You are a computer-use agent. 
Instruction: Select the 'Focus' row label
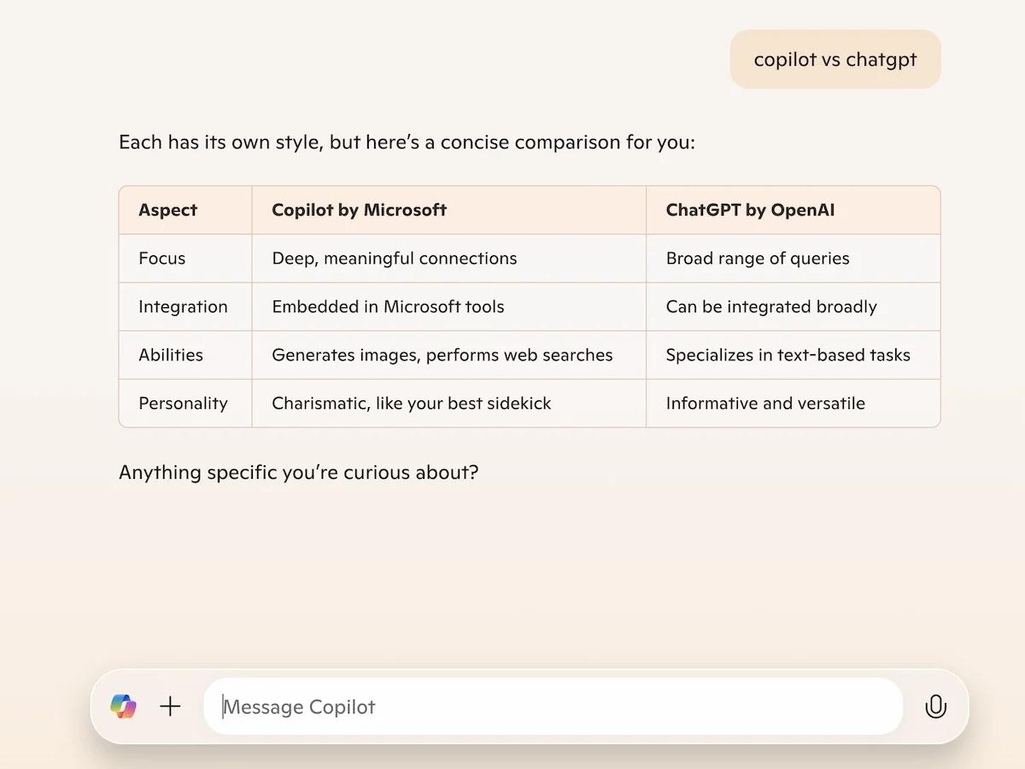pos(162,259)
